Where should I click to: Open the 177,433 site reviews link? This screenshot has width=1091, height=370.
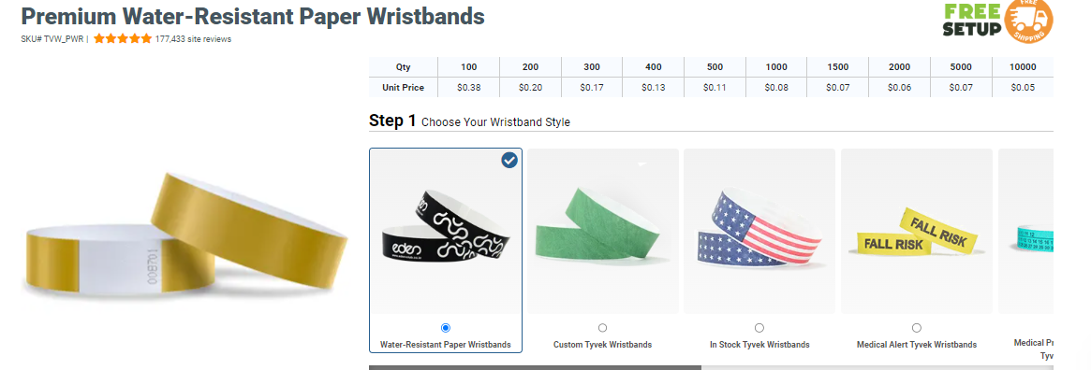194,39
